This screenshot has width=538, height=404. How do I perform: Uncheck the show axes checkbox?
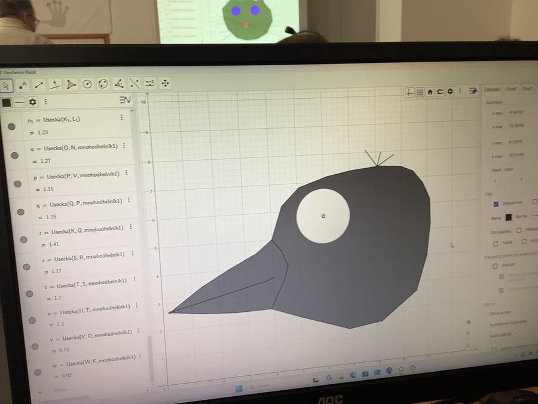496,204
